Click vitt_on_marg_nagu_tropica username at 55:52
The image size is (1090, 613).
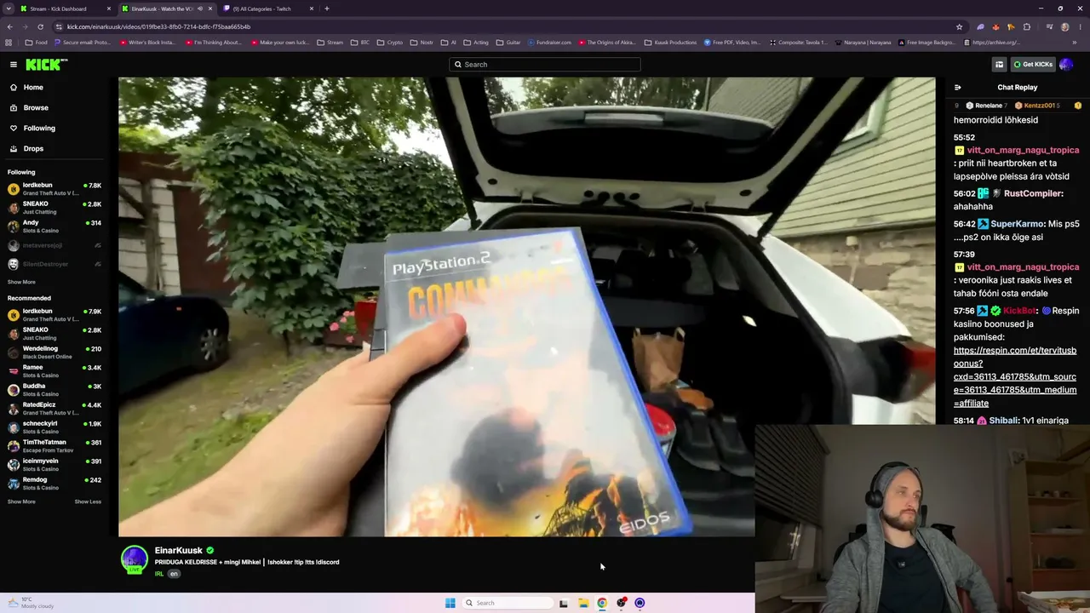[x=1023, y=151]
